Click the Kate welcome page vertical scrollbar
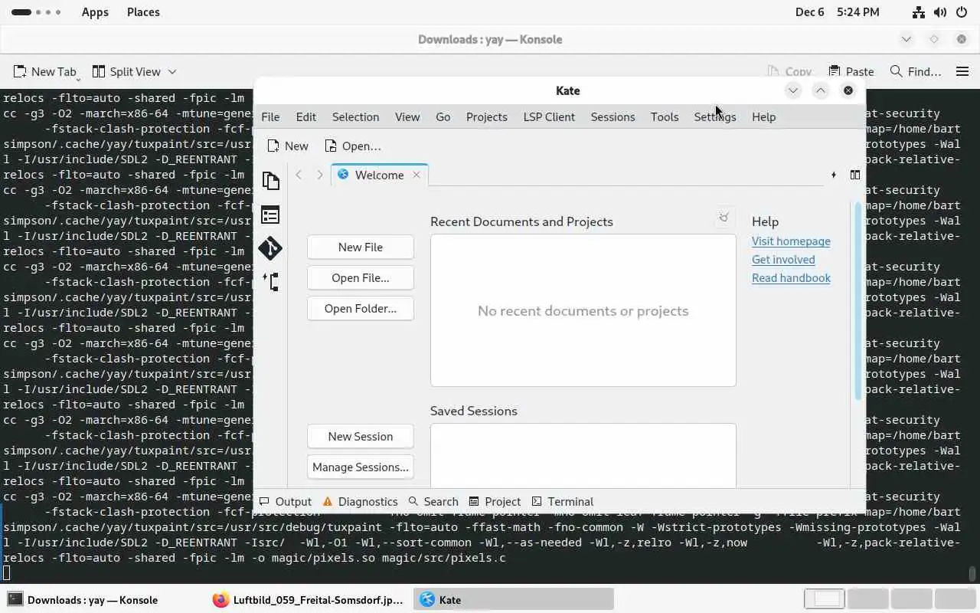Viewport: 980px width, 613px height. pyautogui.click(x=857, y=300)
